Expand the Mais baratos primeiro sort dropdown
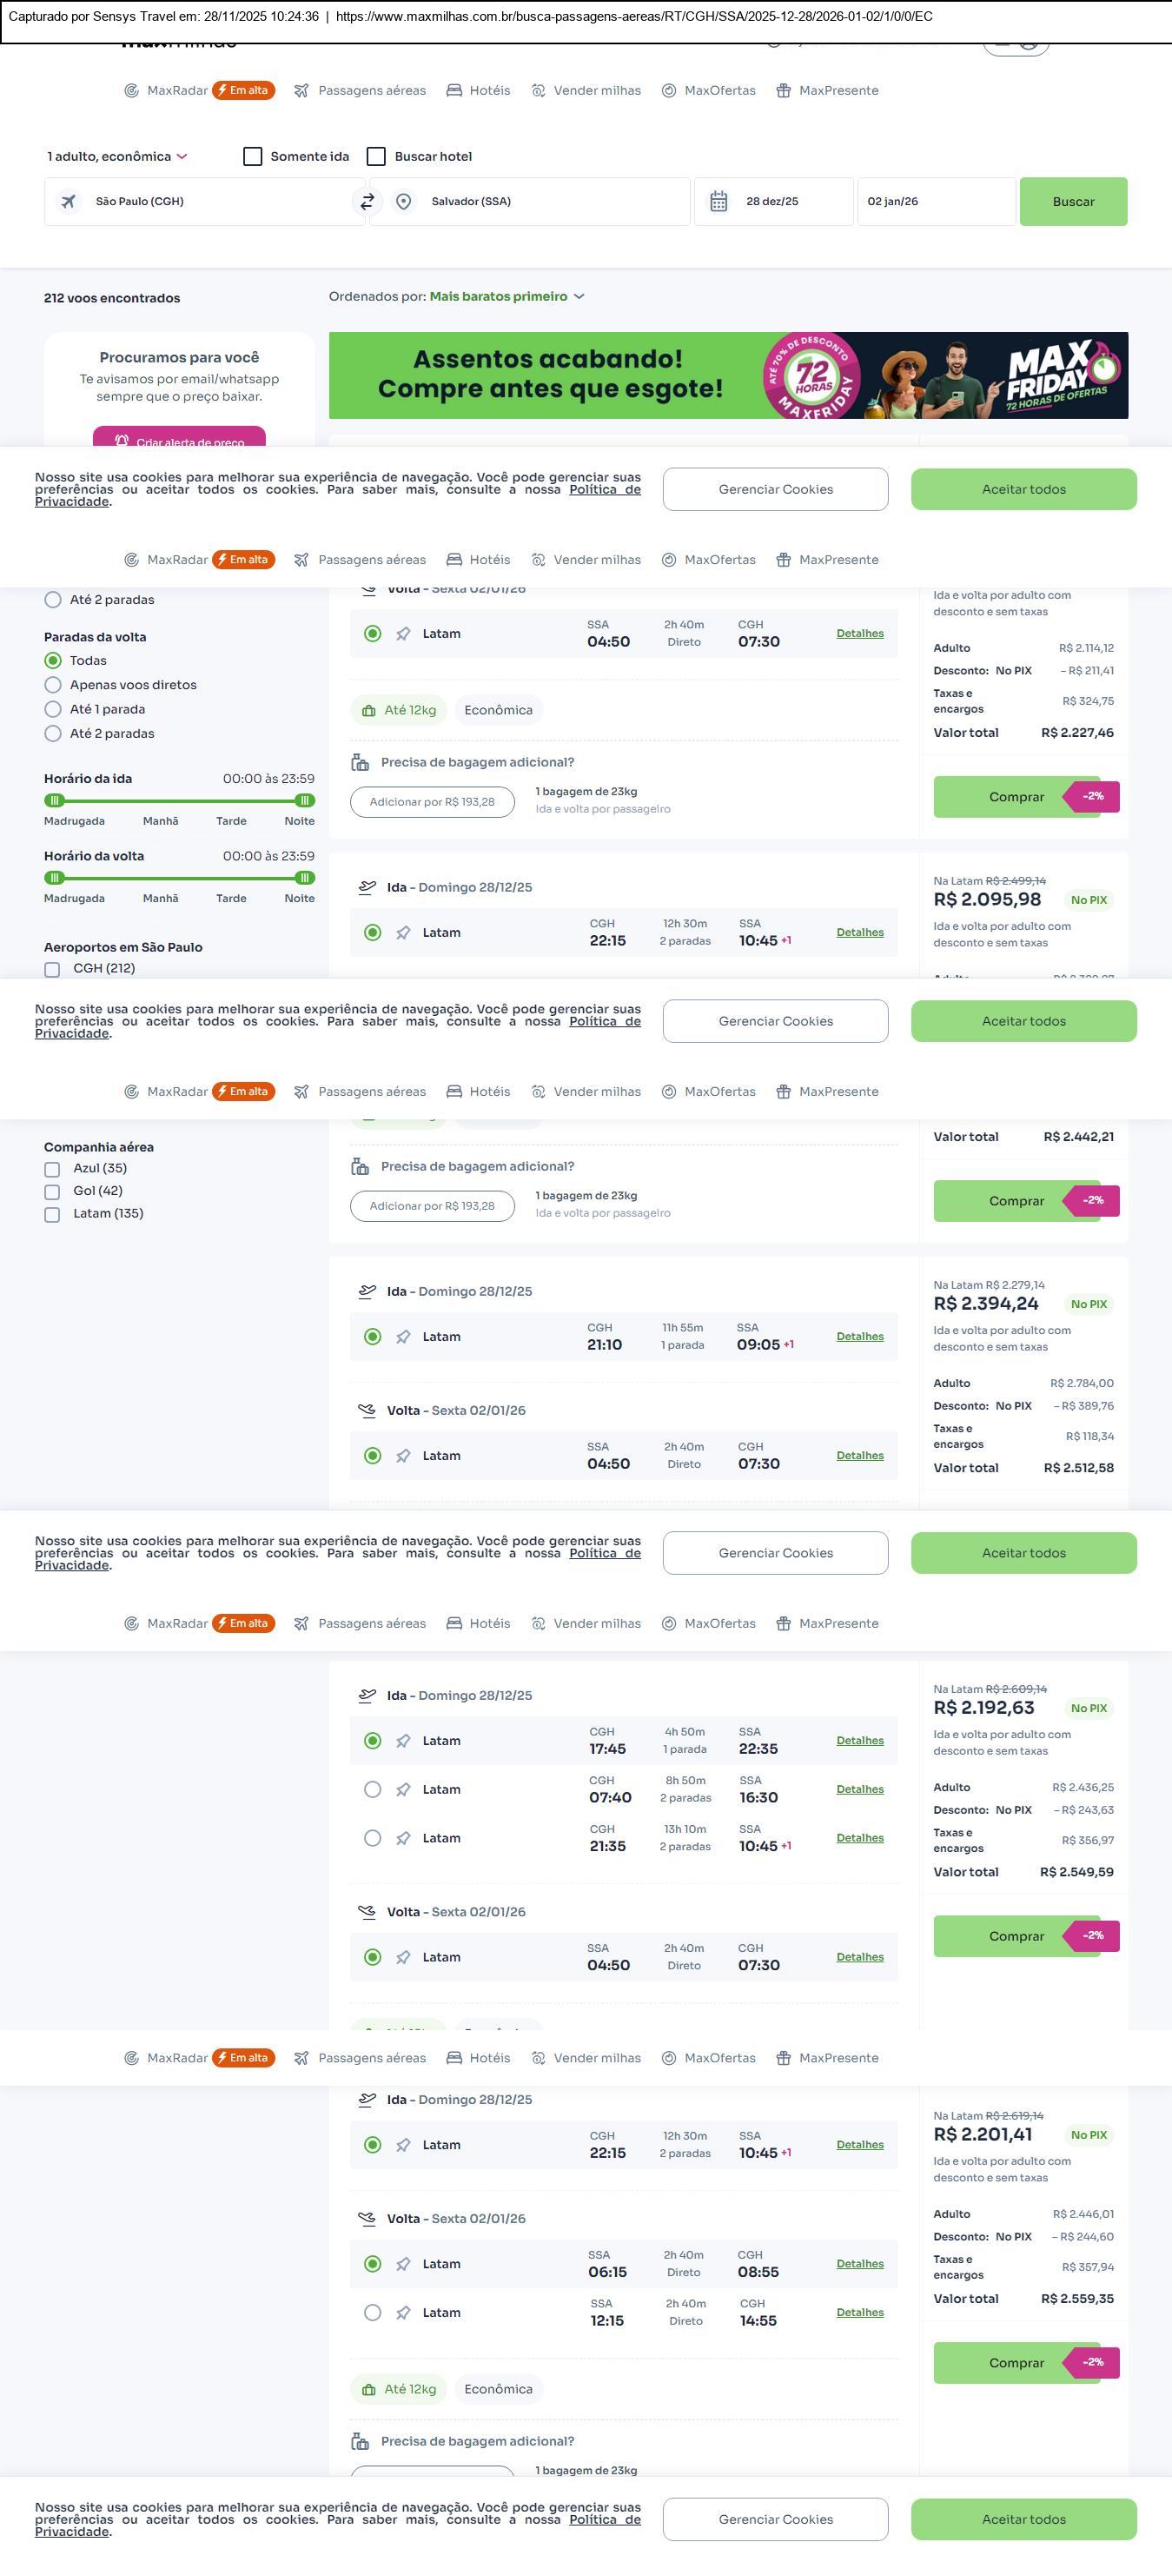 tap(506, 296)
